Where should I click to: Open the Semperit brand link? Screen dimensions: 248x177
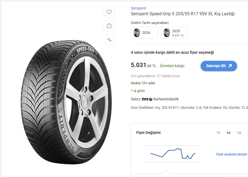138,8
